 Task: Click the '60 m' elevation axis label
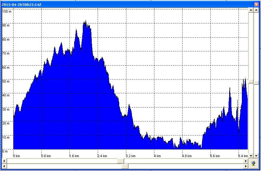[x=6, y=67]
